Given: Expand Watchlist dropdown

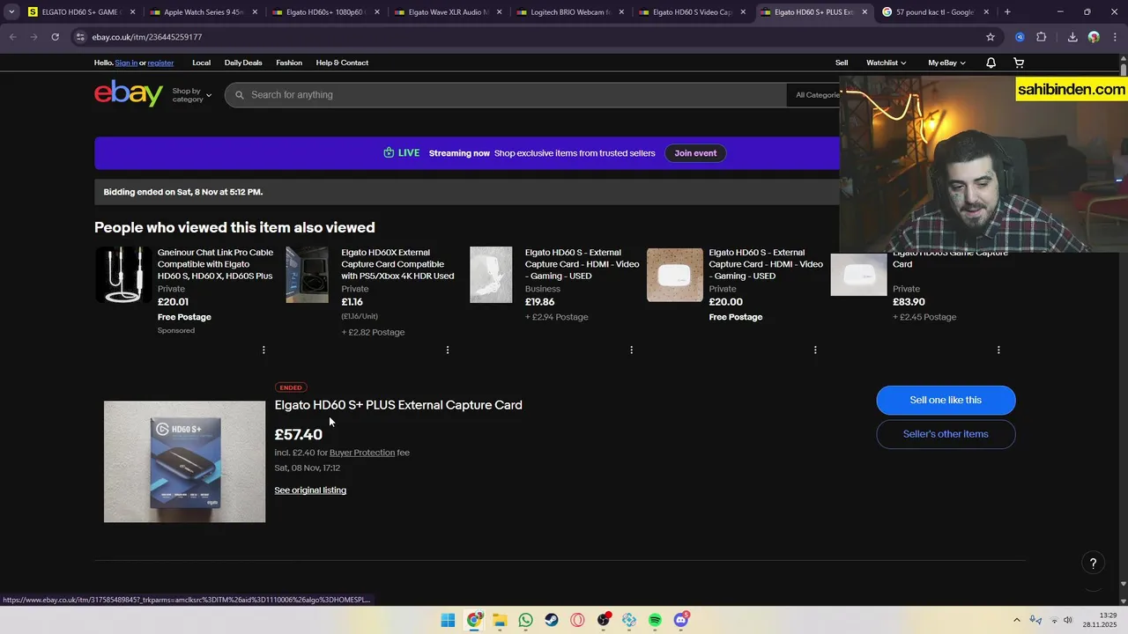Looking at the screenshot, I should click(887, 63).
